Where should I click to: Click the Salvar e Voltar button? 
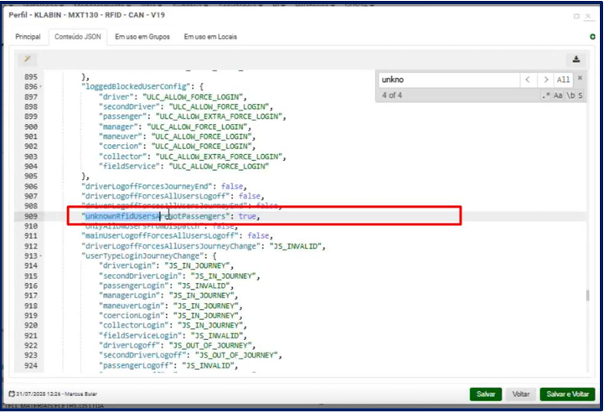pos(567,394)
